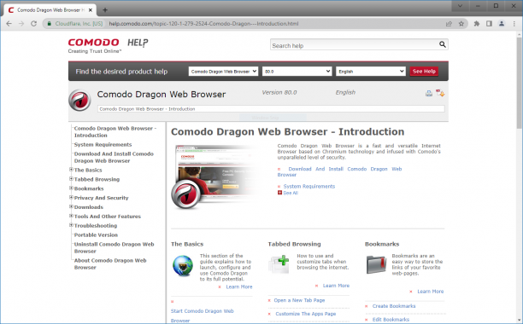Follow the System Requirements link in content
The width and height of the screenshot is (523, 324).
pos(309,186)
